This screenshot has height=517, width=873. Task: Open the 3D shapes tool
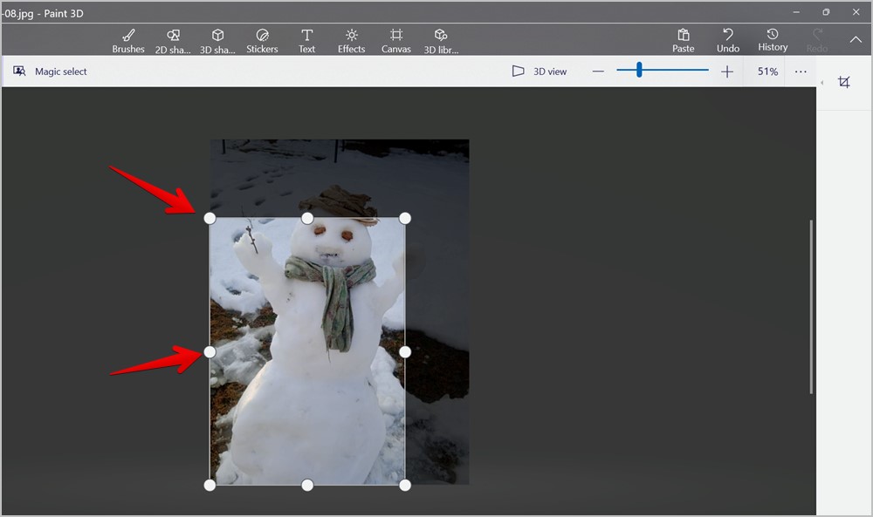coord(217,41)
